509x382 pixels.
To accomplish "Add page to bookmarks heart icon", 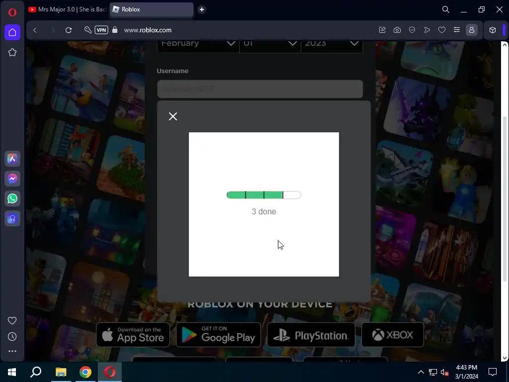I will coord(442,30).
